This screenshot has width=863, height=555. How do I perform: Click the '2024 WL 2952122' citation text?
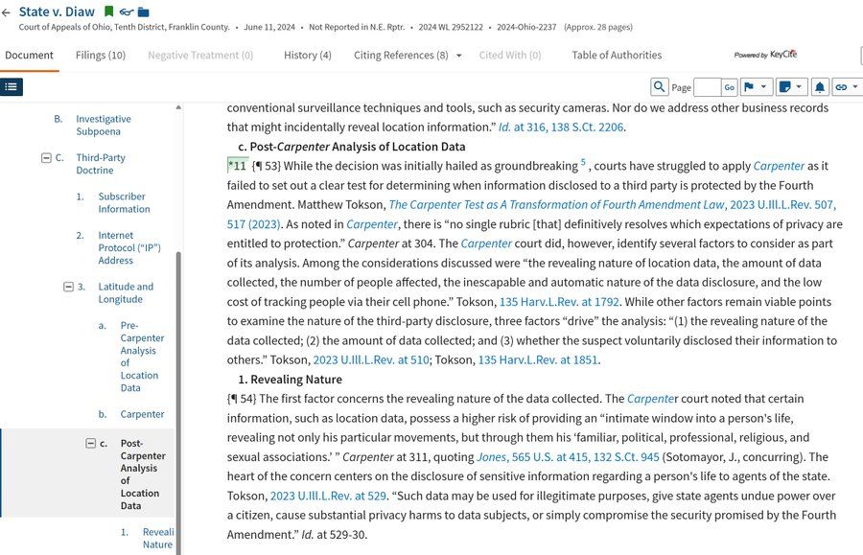451,27
